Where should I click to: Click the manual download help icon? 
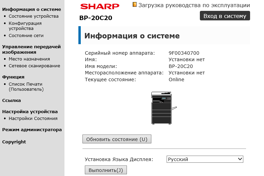(135, 4)
